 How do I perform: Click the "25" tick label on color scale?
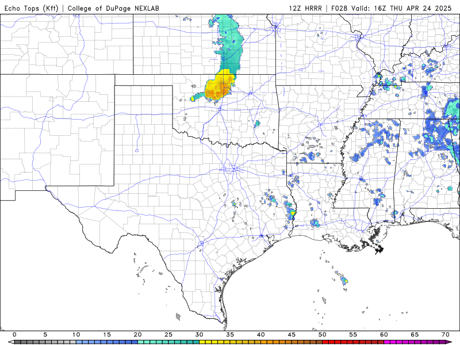click(168, 335)
